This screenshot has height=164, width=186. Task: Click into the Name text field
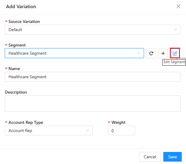pos(92,77)
